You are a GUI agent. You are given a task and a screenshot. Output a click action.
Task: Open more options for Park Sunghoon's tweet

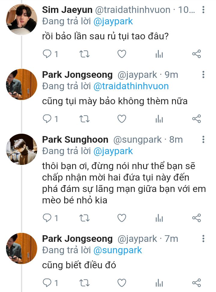coord(203,140)
